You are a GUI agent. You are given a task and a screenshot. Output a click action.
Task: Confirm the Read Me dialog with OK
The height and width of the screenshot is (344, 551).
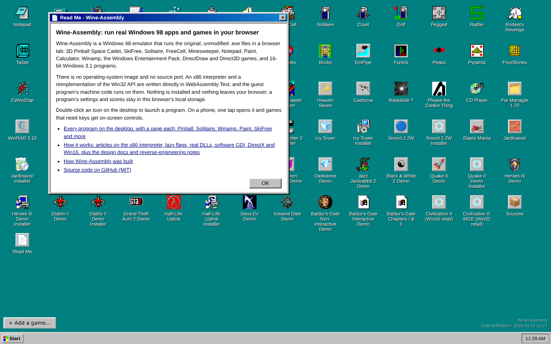pos(265,183)
